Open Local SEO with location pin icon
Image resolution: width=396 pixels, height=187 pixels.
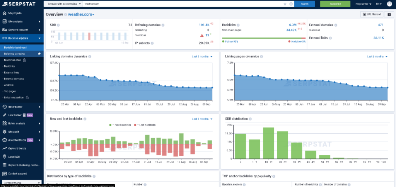14,156
